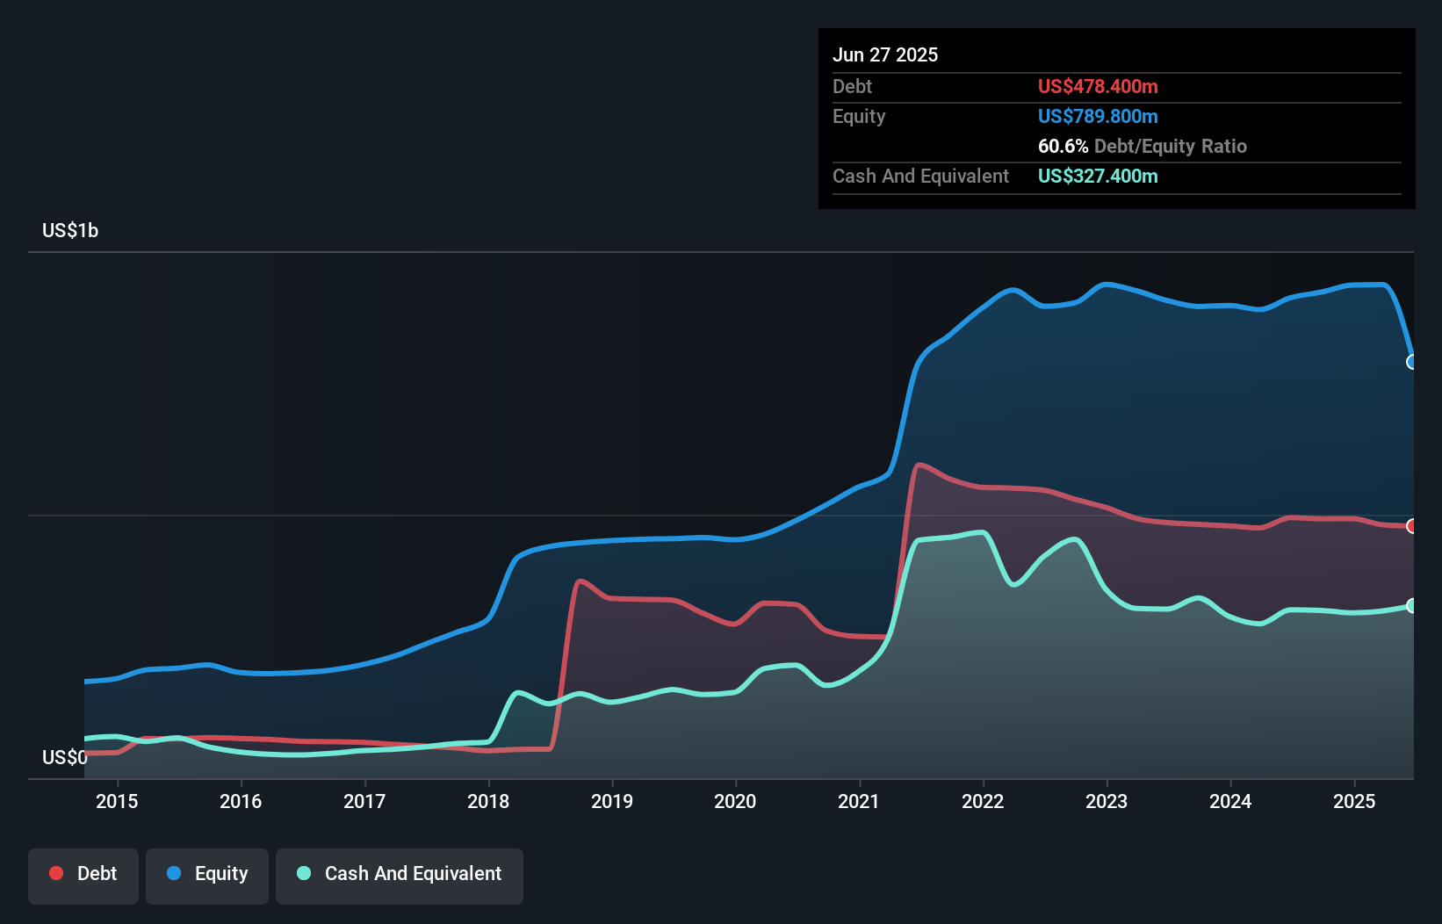
Task: Click the 2019 x-axis label
Action: tap(612, 801)
